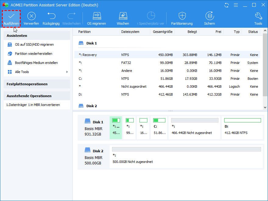The height and width of the screenshot is (201, 268).
Task: Sort by the Dateisystem column header
Action: [130, 32]
